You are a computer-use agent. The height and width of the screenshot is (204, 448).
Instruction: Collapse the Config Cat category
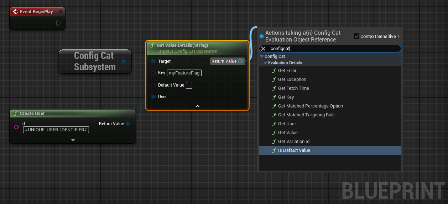coord(262,56)
